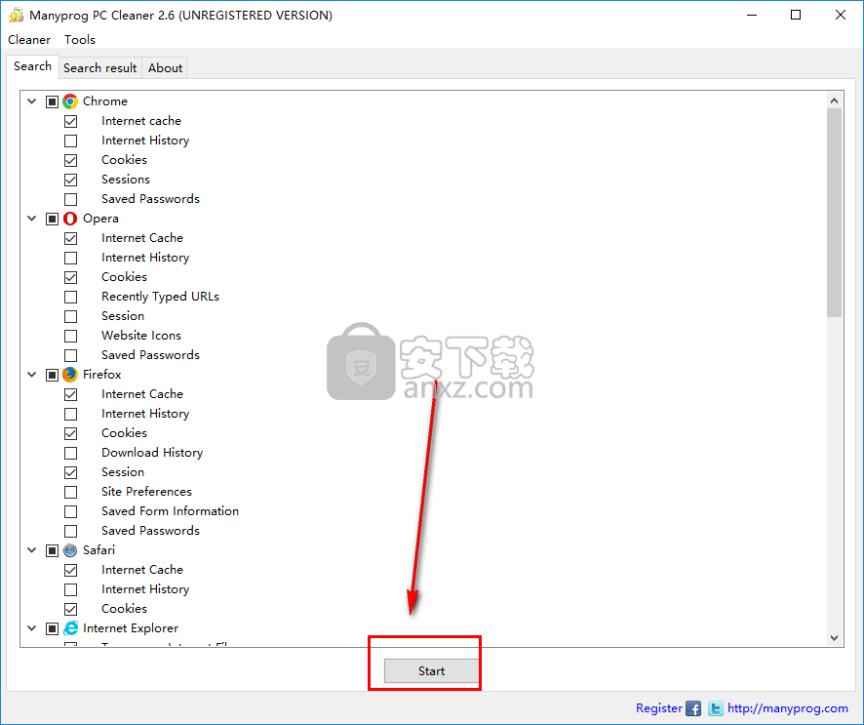Enable Internet History under Opera

click(70, 258)
